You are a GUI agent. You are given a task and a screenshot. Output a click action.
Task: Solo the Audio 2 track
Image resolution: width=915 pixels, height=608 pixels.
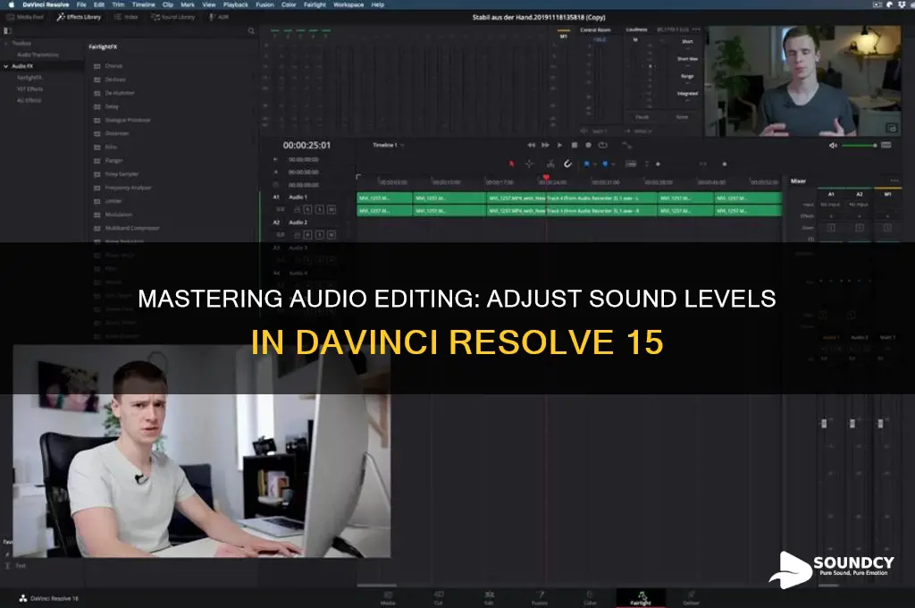coord(320,235)
